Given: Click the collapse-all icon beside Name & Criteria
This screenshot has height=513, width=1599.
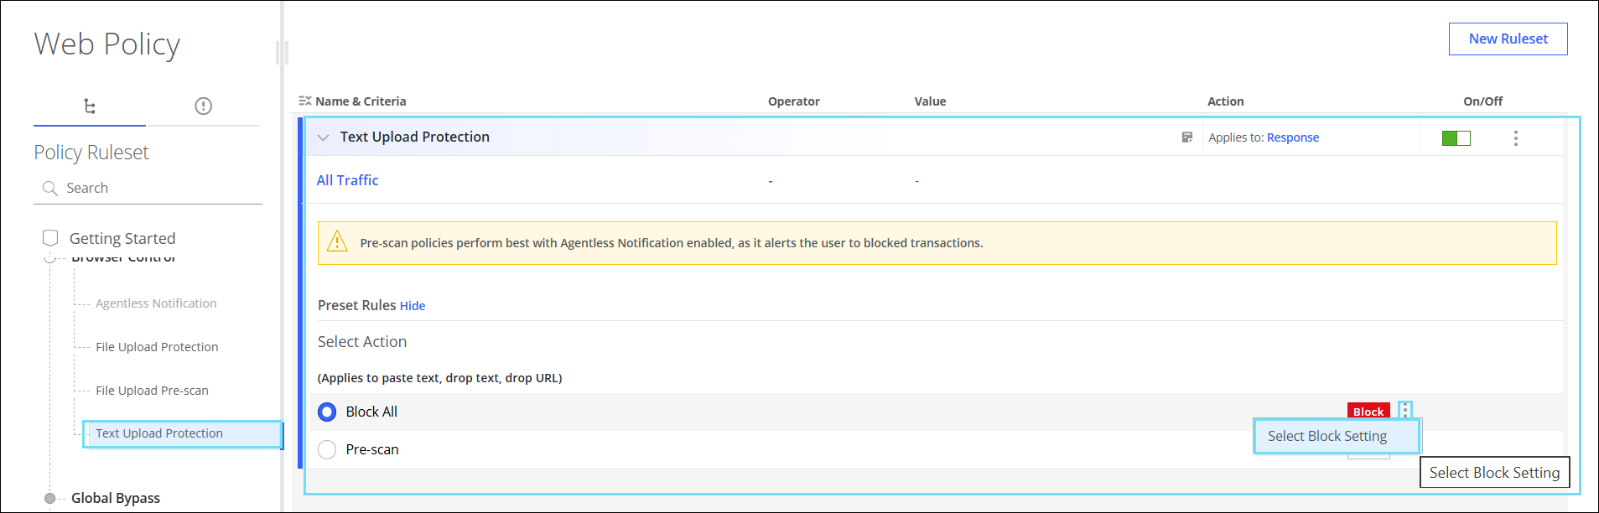Looking at the screenshot, I should pyautogui.click(x=304, y=101).
